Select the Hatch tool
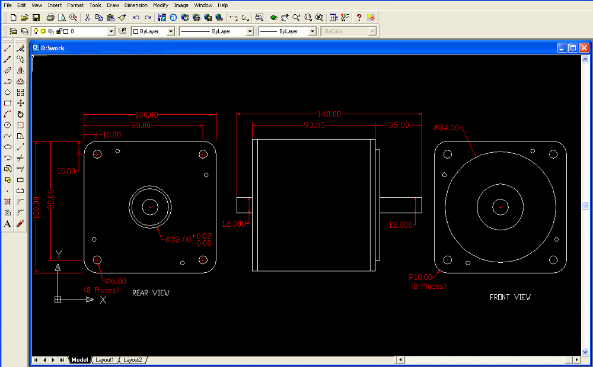Screen dimensions: 593x367 pos(8,202)
